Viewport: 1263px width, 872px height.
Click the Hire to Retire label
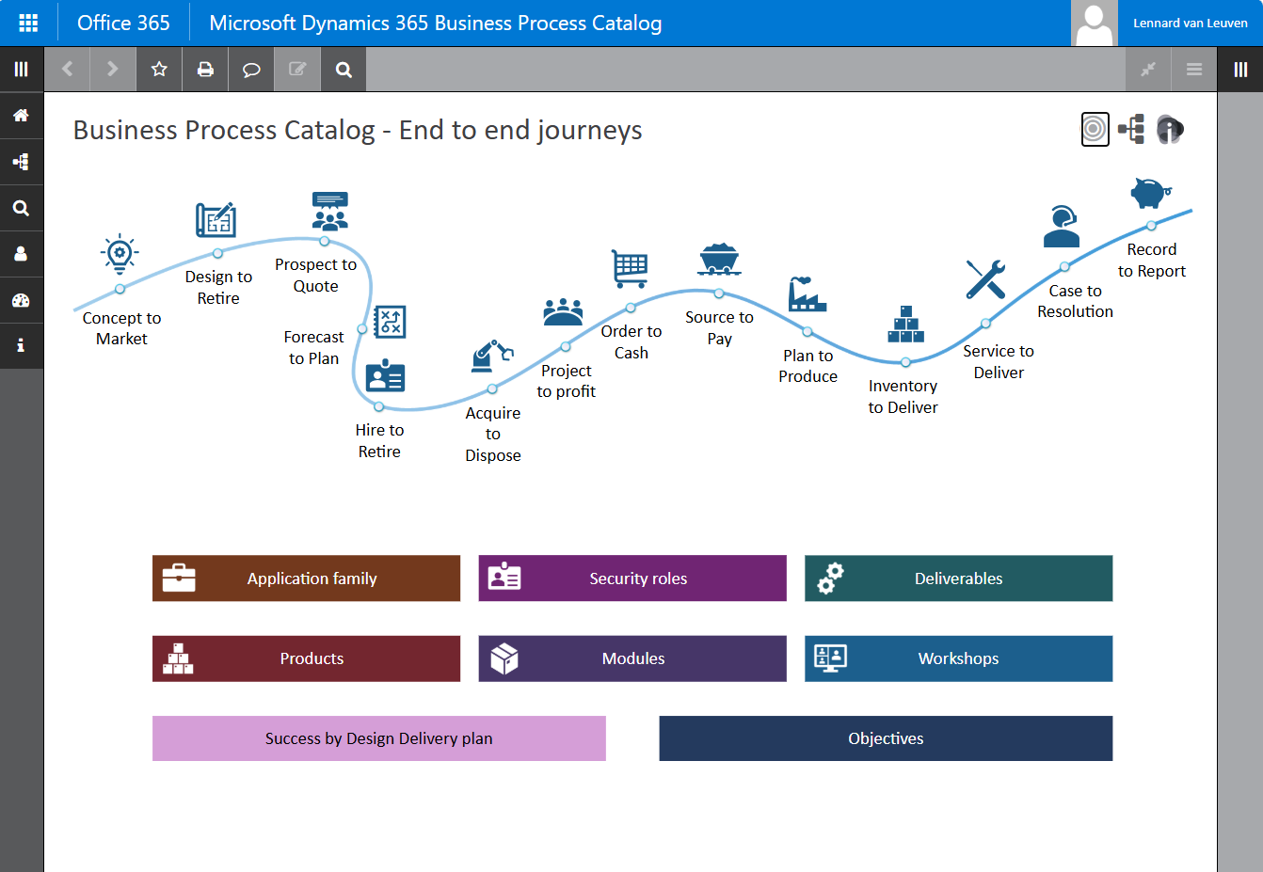pyautogui.click(x=379, y=440)
